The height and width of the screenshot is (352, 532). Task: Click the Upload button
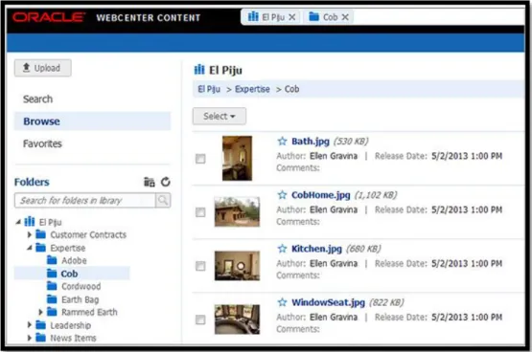pos(43,68)
